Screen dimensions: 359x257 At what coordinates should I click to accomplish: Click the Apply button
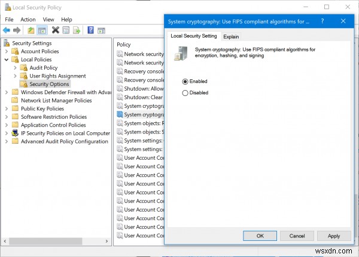pyautogui.click(x=334, y=236)
